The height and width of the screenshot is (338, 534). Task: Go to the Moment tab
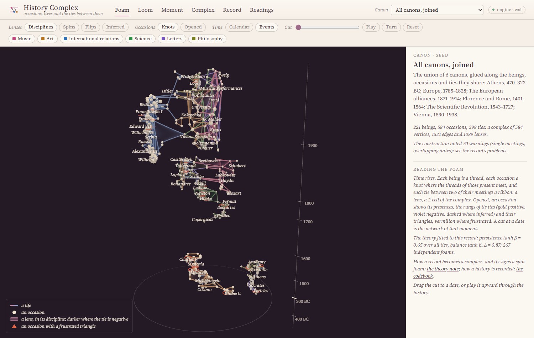tap(172, 10)
